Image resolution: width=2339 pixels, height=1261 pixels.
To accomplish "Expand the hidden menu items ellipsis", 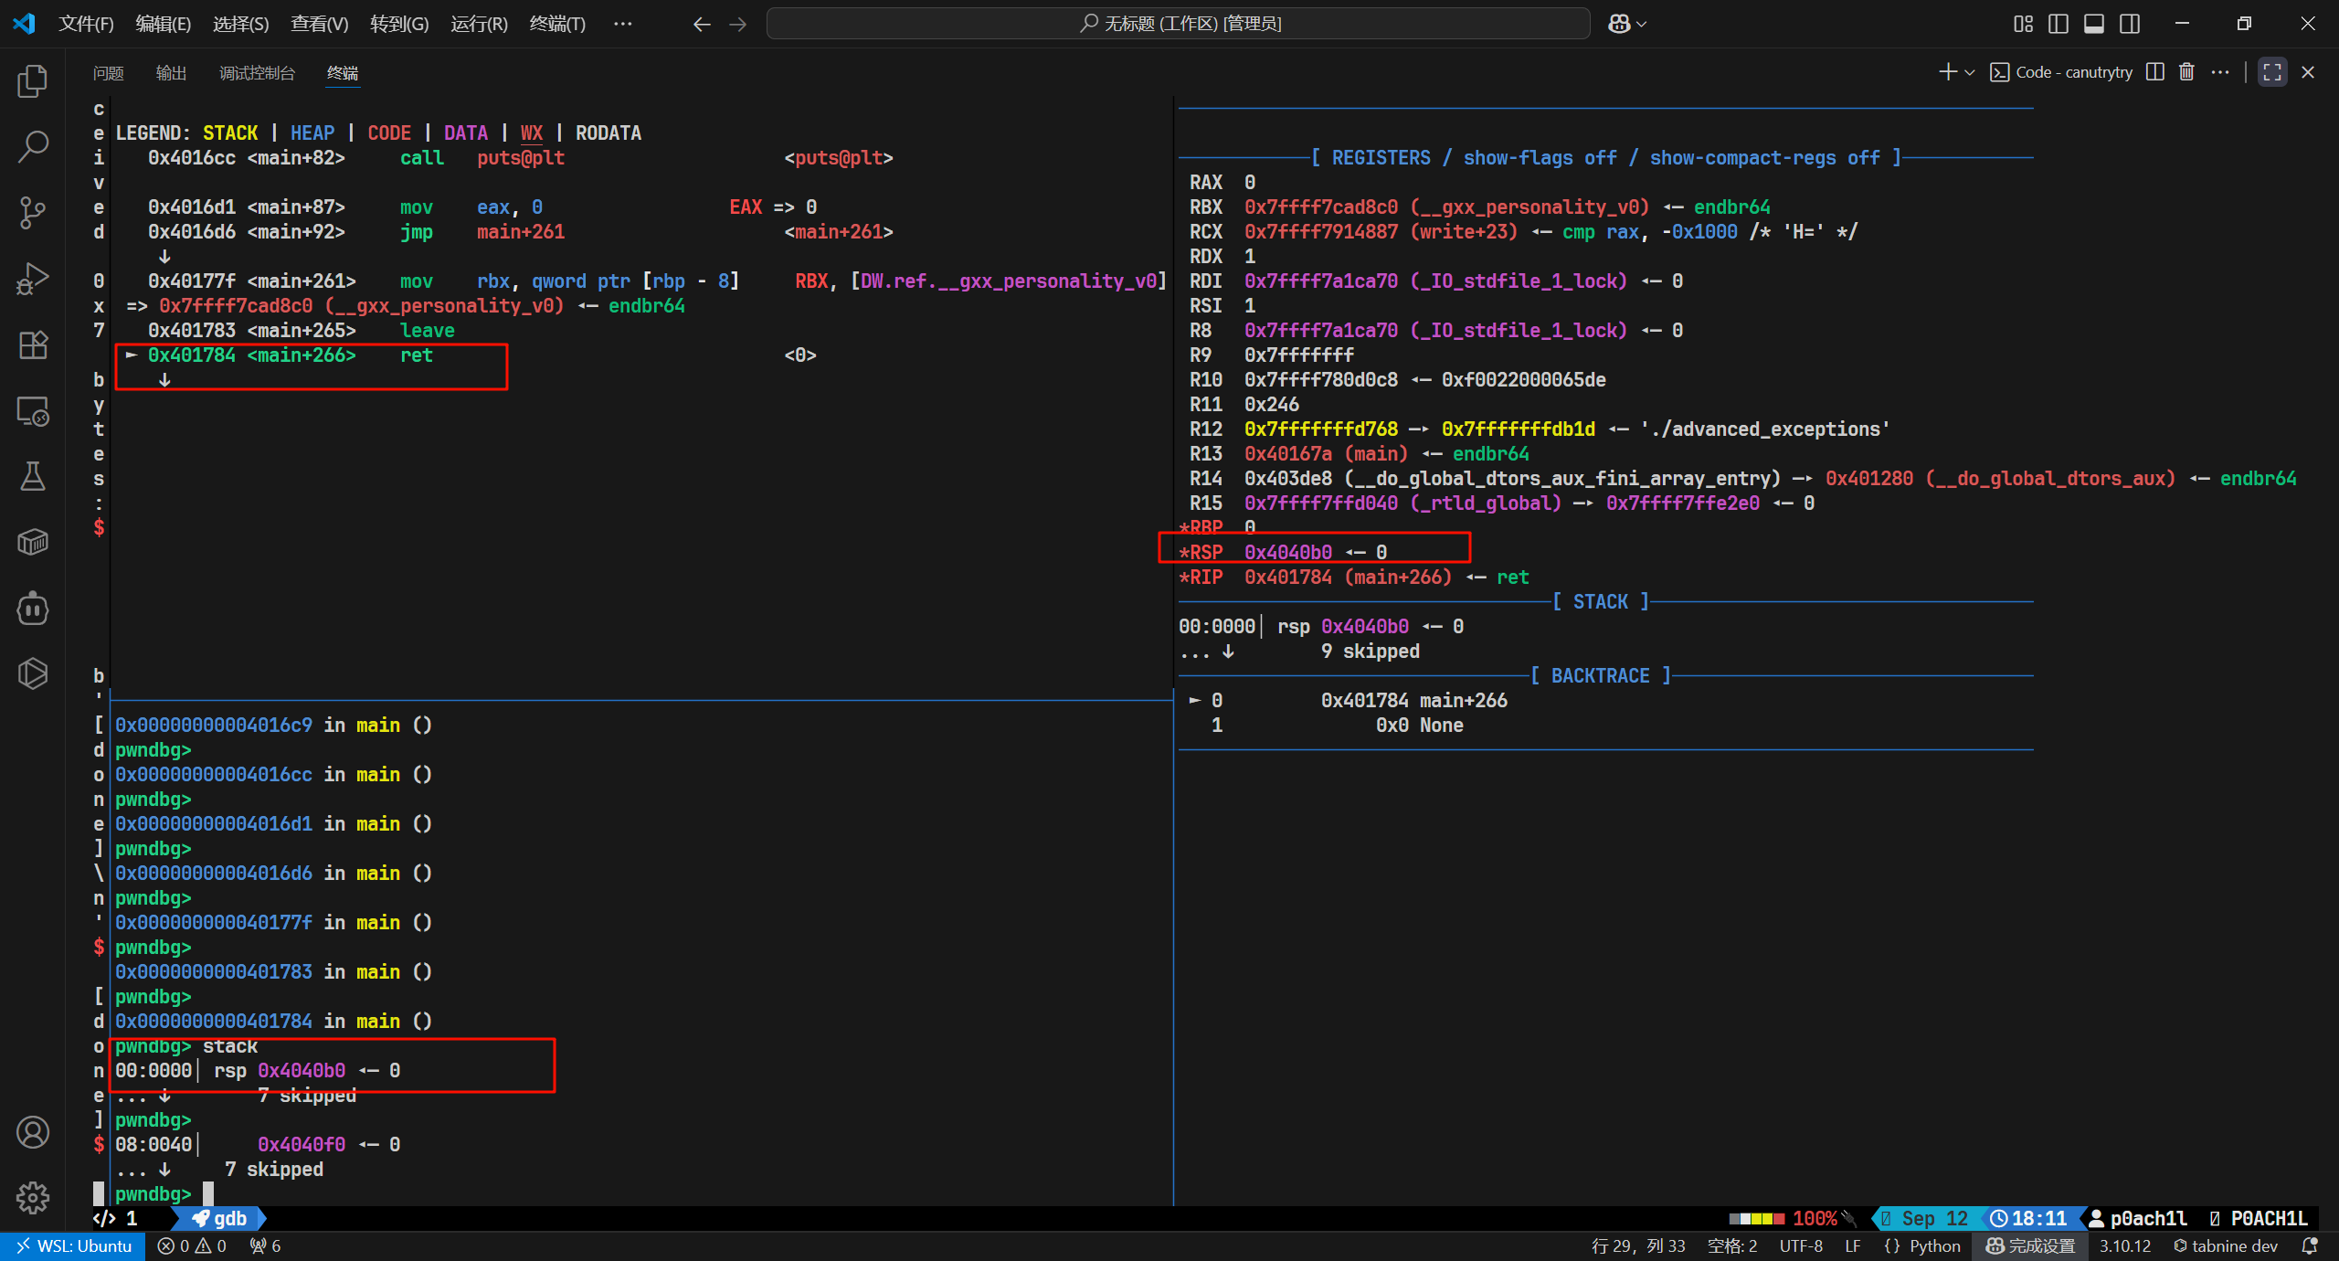I will [622, 24].
